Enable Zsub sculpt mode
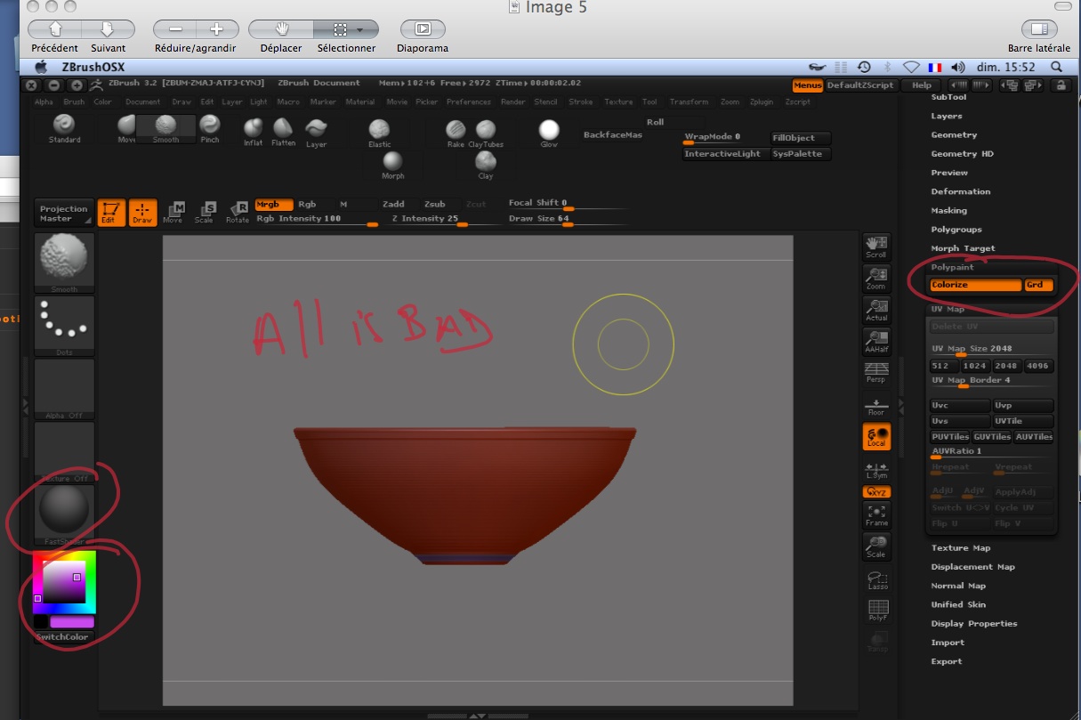1081x720 pixels. point(435,205)
